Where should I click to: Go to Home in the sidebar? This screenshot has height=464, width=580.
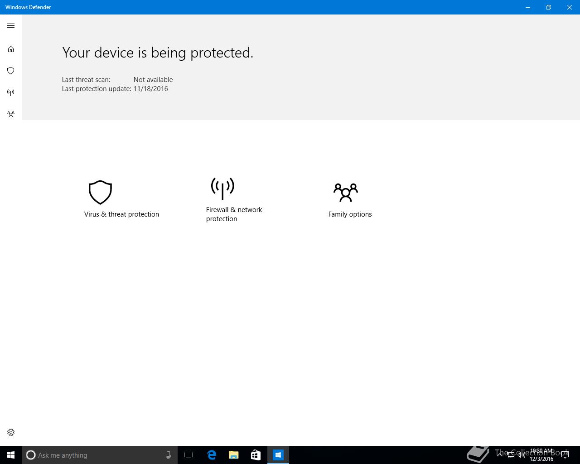click(11, 49)
